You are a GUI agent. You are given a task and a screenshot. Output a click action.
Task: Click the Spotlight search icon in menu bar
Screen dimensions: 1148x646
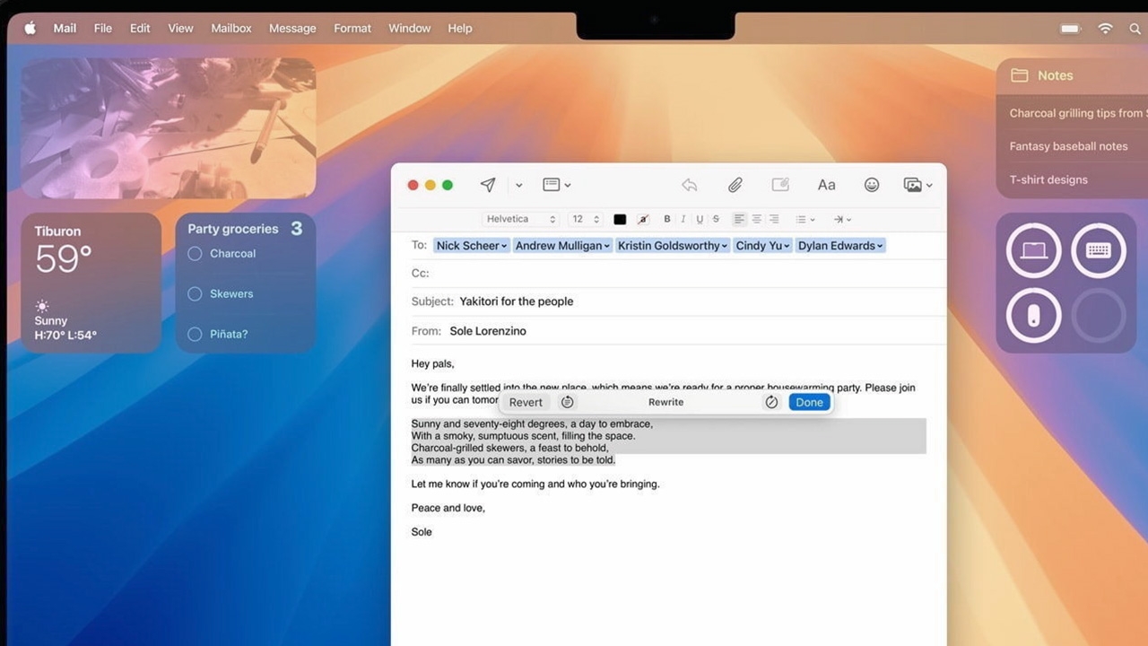click(x=1137, y=29)
